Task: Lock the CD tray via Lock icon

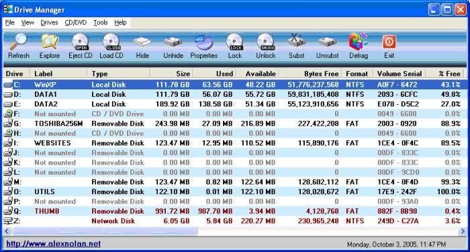Action: (235, 41)
